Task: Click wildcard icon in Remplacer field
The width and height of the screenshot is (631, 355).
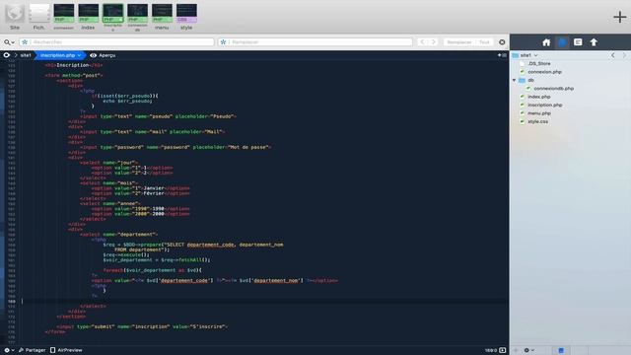Action: coord(224,41)
